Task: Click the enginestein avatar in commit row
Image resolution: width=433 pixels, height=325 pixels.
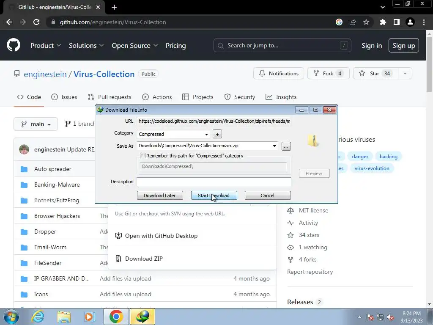Action: click(24, 149)
